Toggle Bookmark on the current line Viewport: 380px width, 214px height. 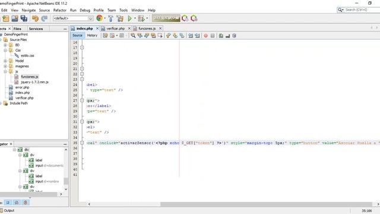182,36
